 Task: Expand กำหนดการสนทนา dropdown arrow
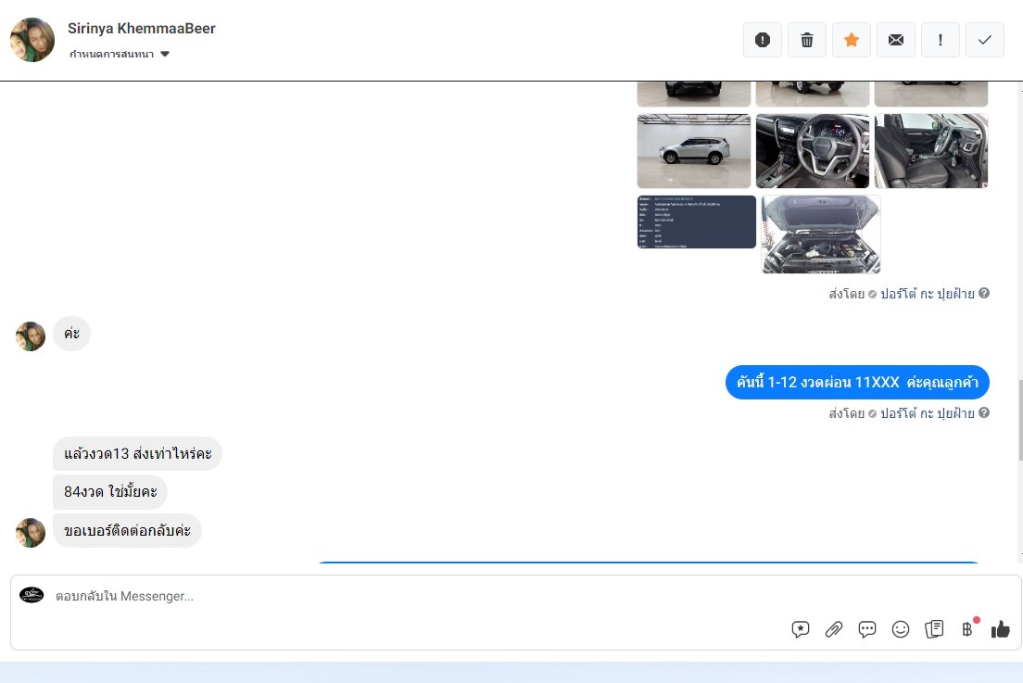pyautogui.click(x=165, y=54)
